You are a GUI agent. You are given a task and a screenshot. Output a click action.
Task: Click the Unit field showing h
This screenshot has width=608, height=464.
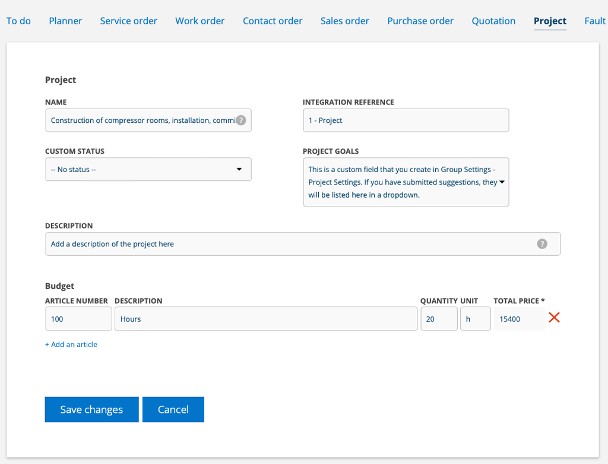click(475, 319)
